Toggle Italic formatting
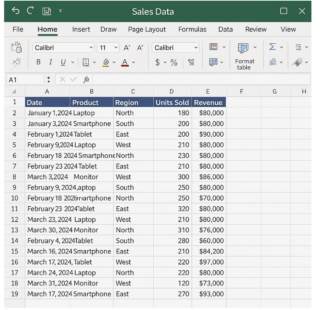 (50, 62)
